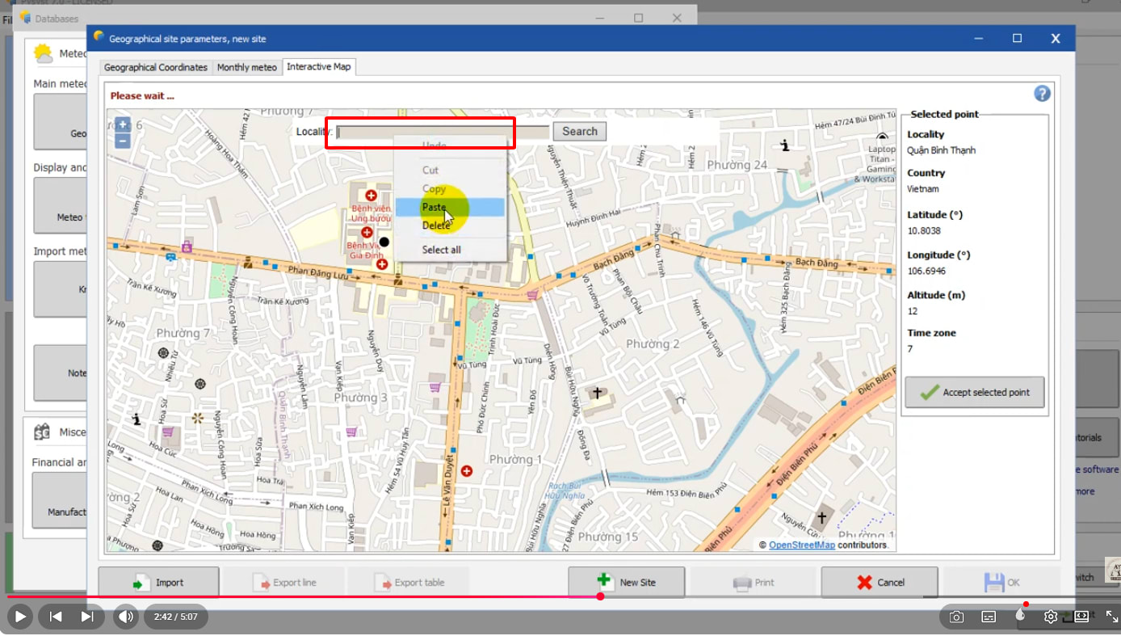Zoom in the map with plus button
Viewport: 1121px width, 636px height.
pos(123,125)
